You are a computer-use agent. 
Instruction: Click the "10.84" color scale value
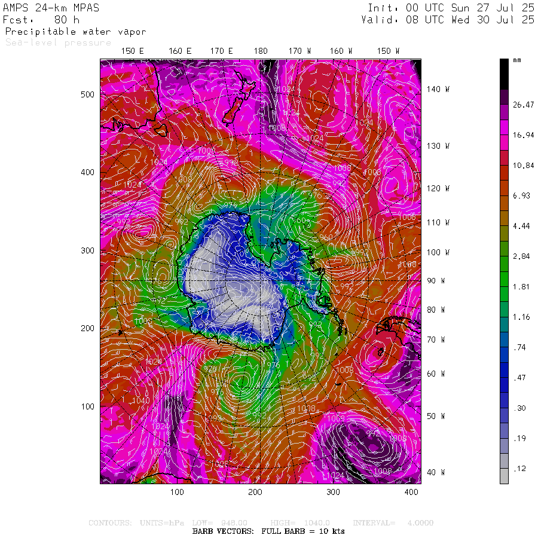tap(524, 166)
